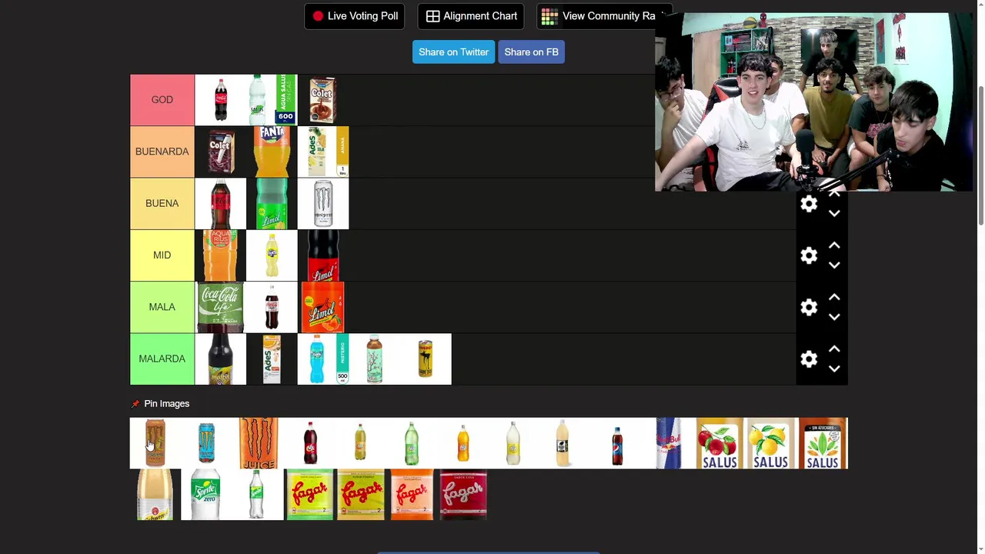Viewport: 985px width, 554px height.
Task: Pick the Red Bull can from the image pool
Action: point(669,443)
